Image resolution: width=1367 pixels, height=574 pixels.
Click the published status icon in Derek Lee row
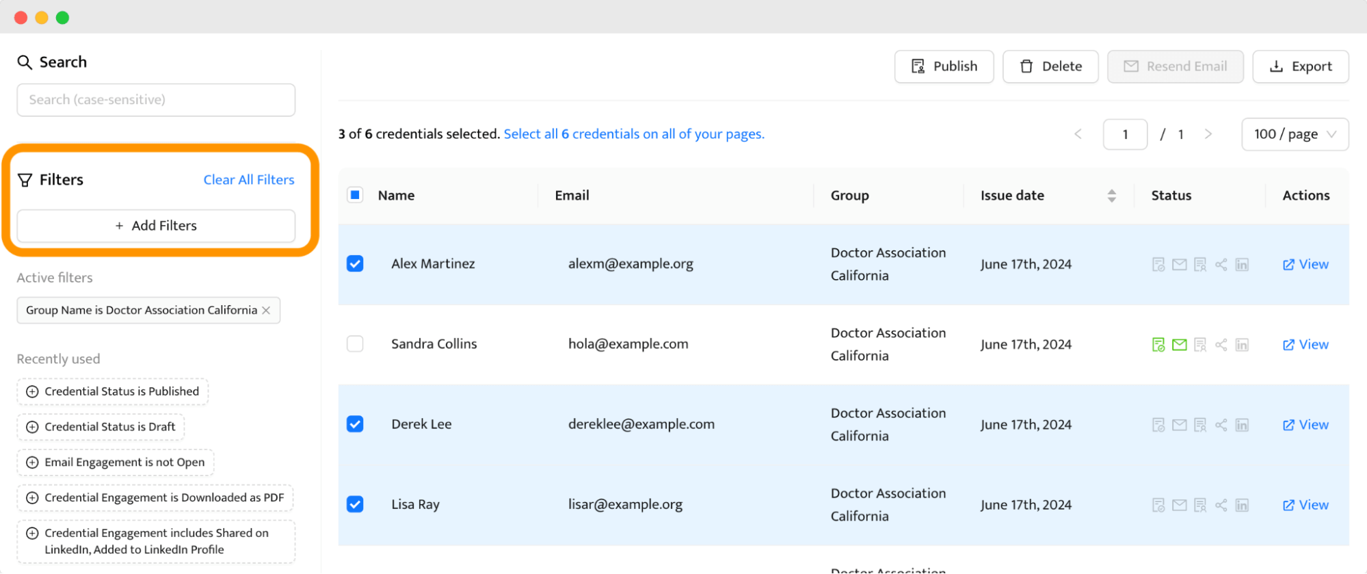click(x=1158, y=425)
